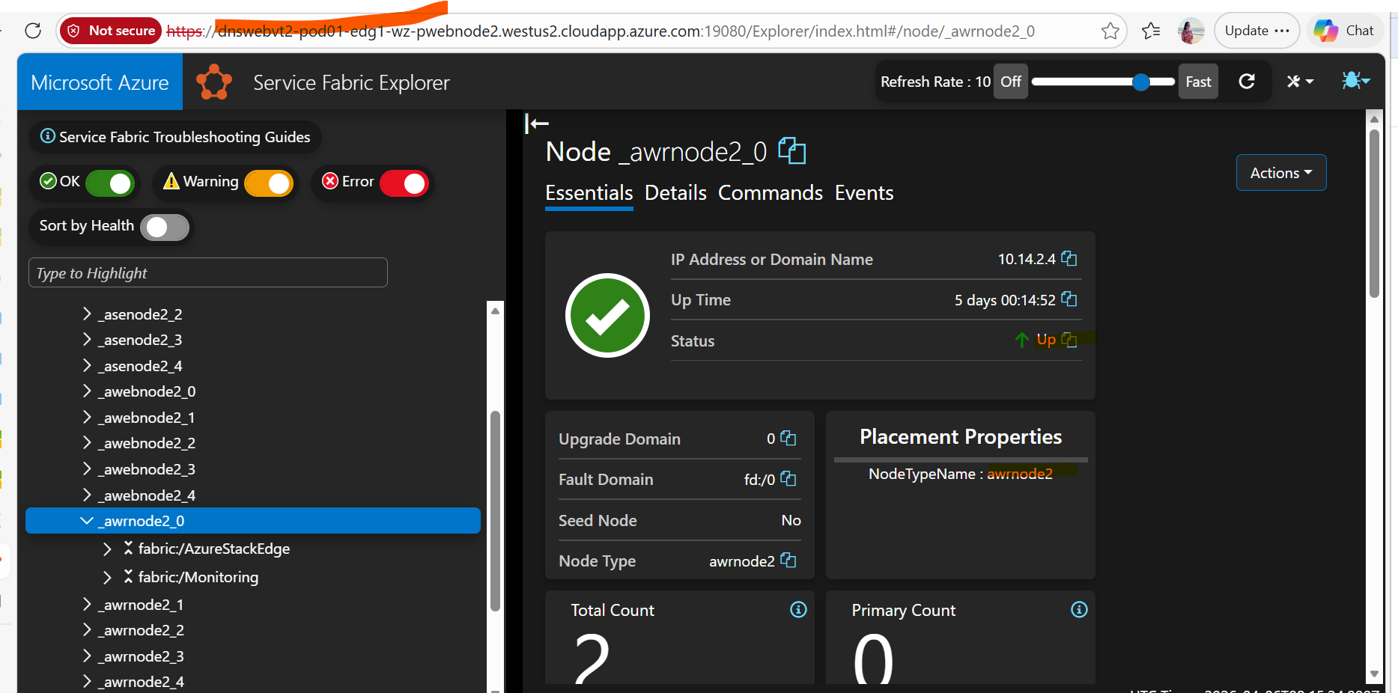Select the _awrnode2_2 node
This screenshot has height=693, width=1398.
141,630
